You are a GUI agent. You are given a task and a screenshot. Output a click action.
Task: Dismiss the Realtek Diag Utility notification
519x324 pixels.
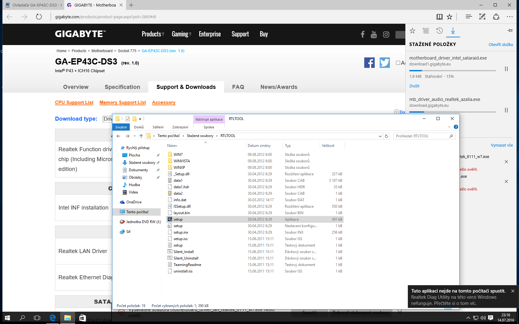[513, 291]
